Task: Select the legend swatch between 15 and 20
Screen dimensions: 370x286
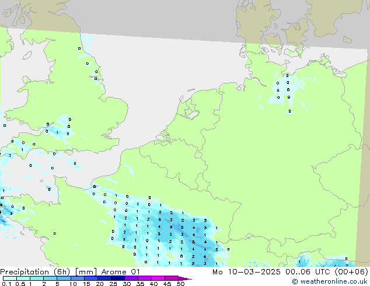Action: click(91, 278)
